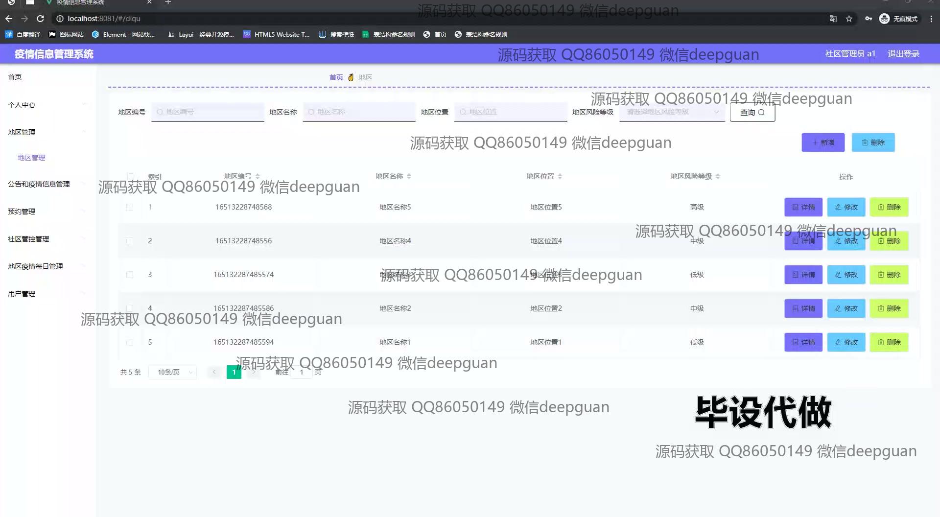Click the page jump number input
The width and height of the screenshot is (940, 517).
pos(302,372)
